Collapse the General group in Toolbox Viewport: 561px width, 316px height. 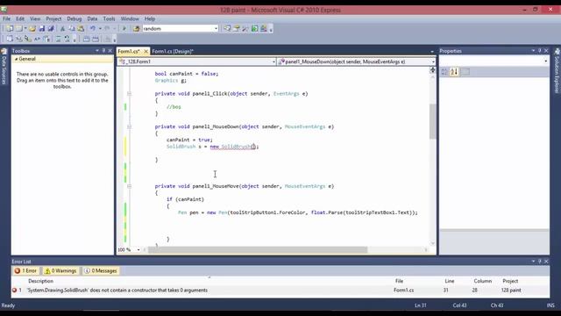pos(17,59)
